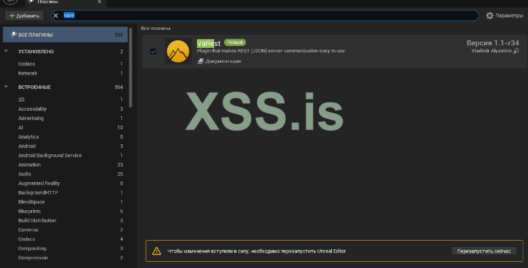Click the restart warning triangle icon
The height and width of the screenshot is (268, 528).
[x=156, y=251]
